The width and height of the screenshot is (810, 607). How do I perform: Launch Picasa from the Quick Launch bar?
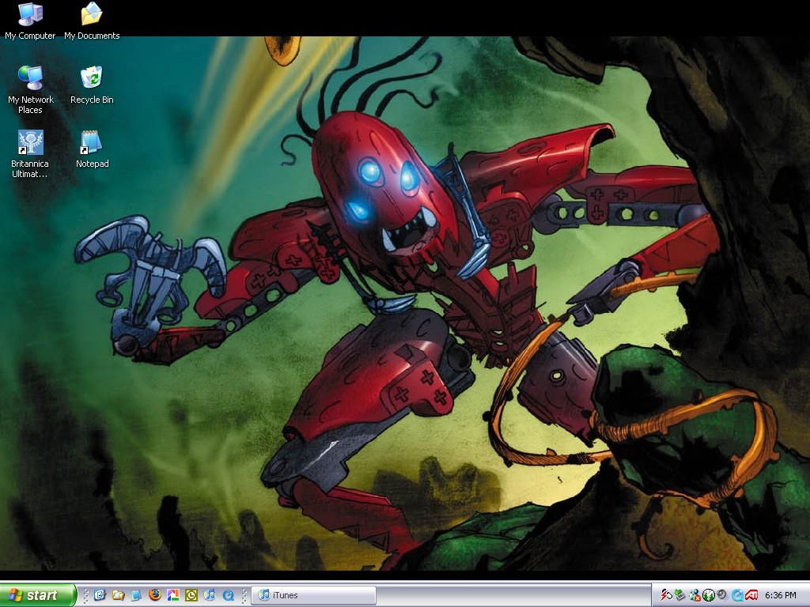[173, 595]
